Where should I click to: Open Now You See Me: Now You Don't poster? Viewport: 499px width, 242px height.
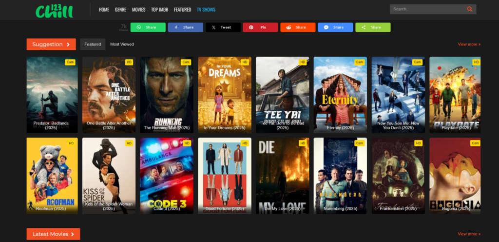[x=398, y=95]
